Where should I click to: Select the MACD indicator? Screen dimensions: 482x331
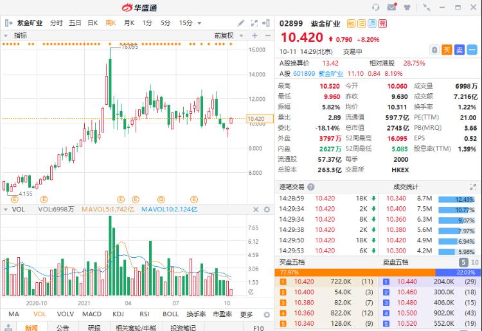[92, 314]
